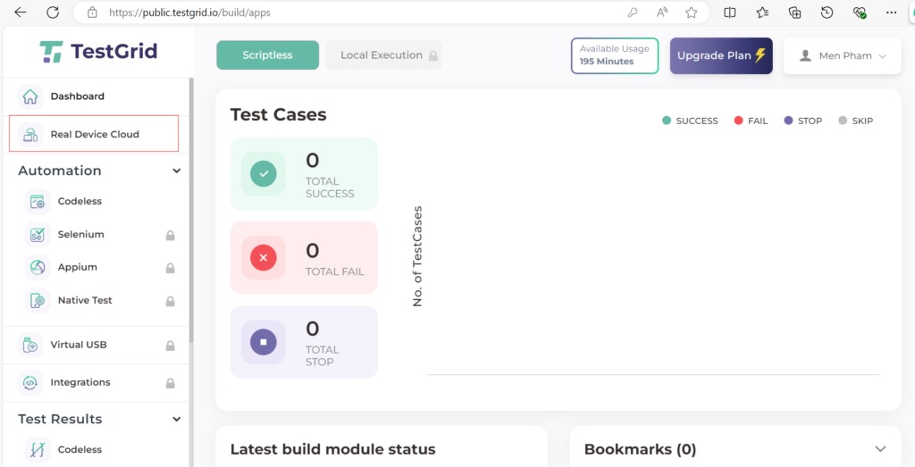Click the Virtual USB icon

pos(30,345)
